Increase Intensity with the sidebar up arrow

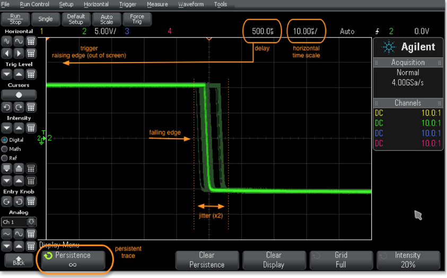(x=19, y=128)
